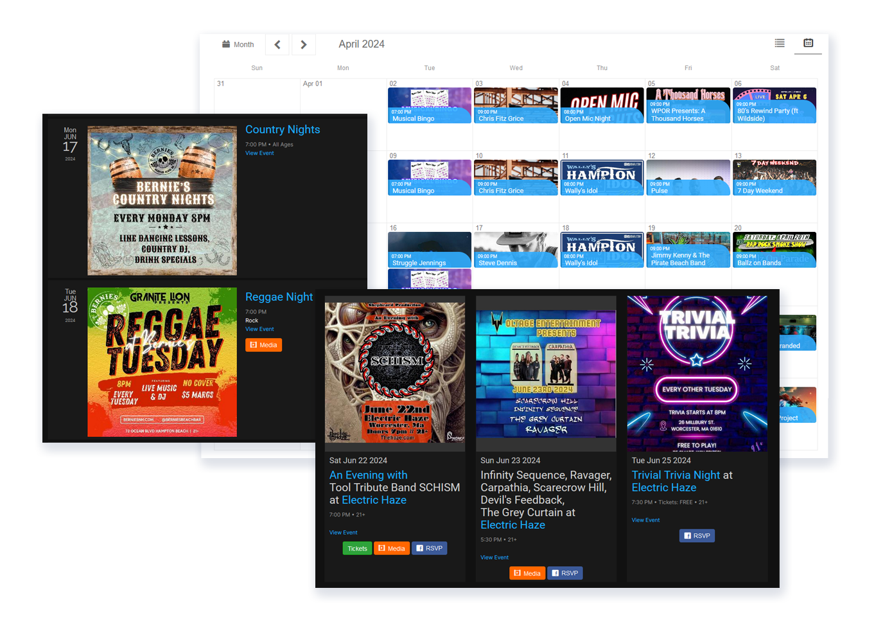The height and width of the screenshot is (629, 876).
Task: Click View Event under Country Nights
Action: click(x=259, y=153)
